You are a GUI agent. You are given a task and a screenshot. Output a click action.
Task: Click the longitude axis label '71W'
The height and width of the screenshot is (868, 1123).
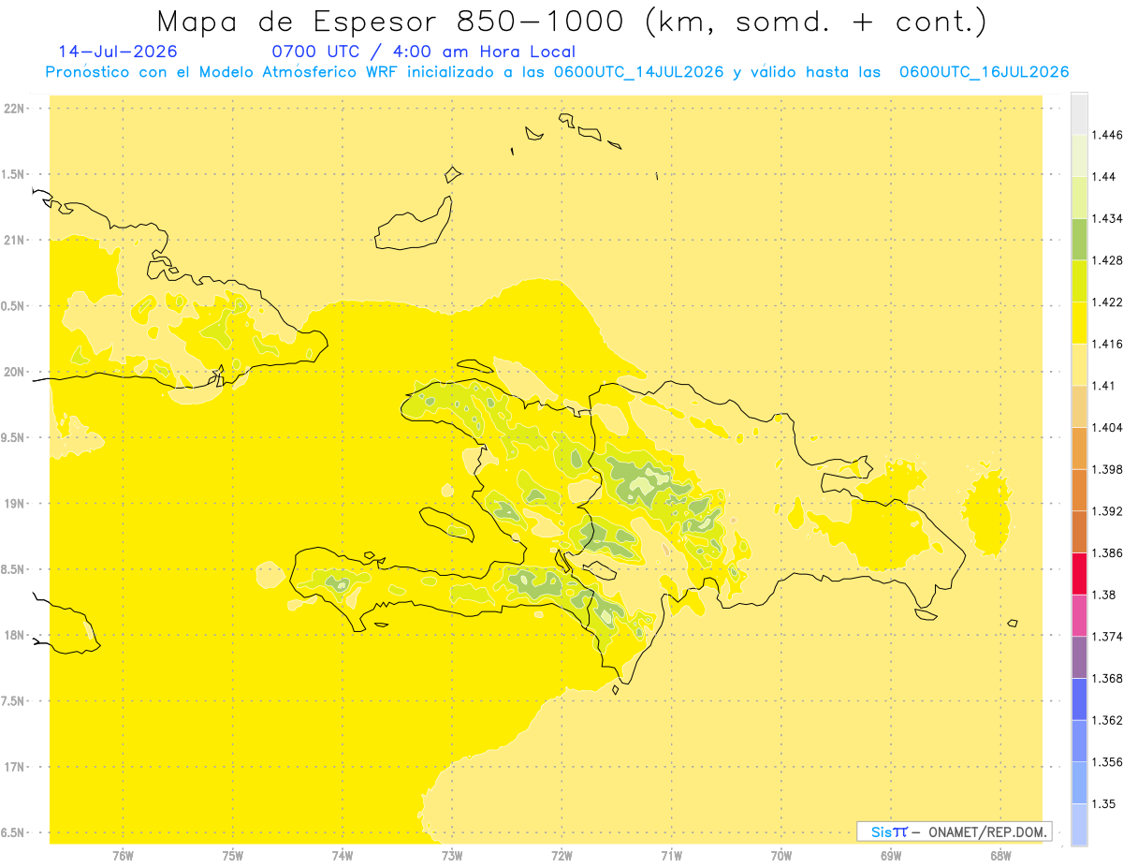pos(672,856)
